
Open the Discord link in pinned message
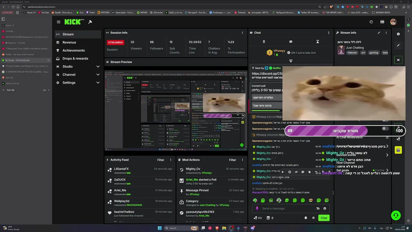pos(267,73)
